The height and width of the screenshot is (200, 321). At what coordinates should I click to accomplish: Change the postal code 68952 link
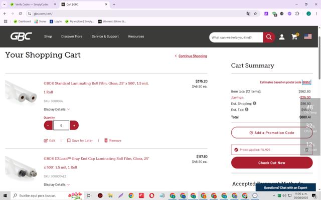(306, 82)
